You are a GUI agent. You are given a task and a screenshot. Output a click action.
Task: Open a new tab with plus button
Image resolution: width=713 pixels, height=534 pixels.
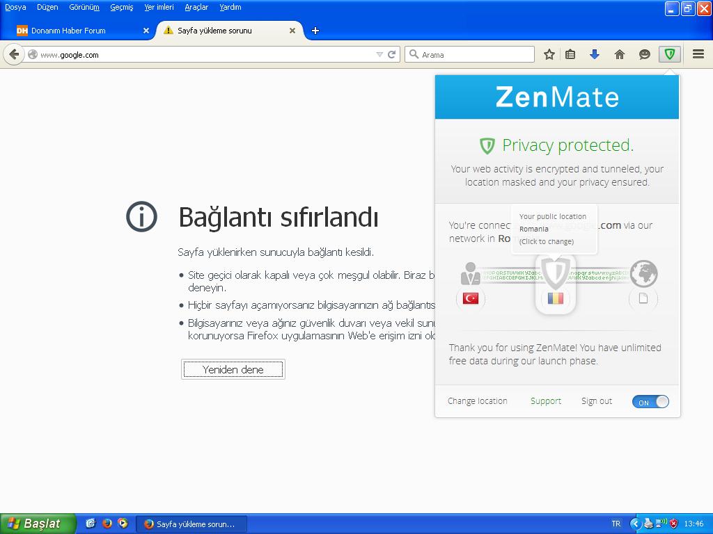coord(315,31)
